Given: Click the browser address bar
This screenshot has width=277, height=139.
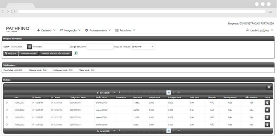Looking at the screenshot, I should (142, 11).
